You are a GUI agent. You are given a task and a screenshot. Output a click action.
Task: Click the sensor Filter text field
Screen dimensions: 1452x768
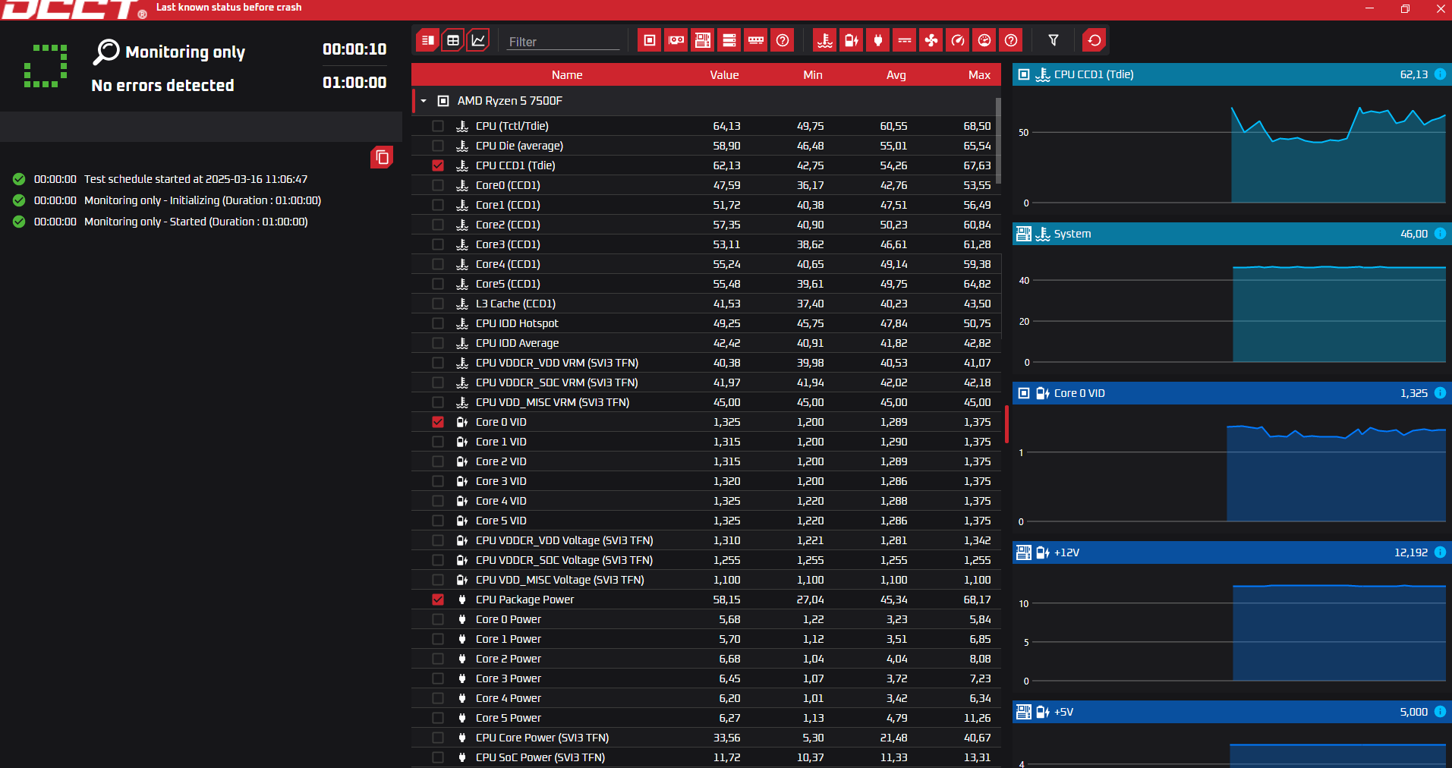[x=563, y=42]
